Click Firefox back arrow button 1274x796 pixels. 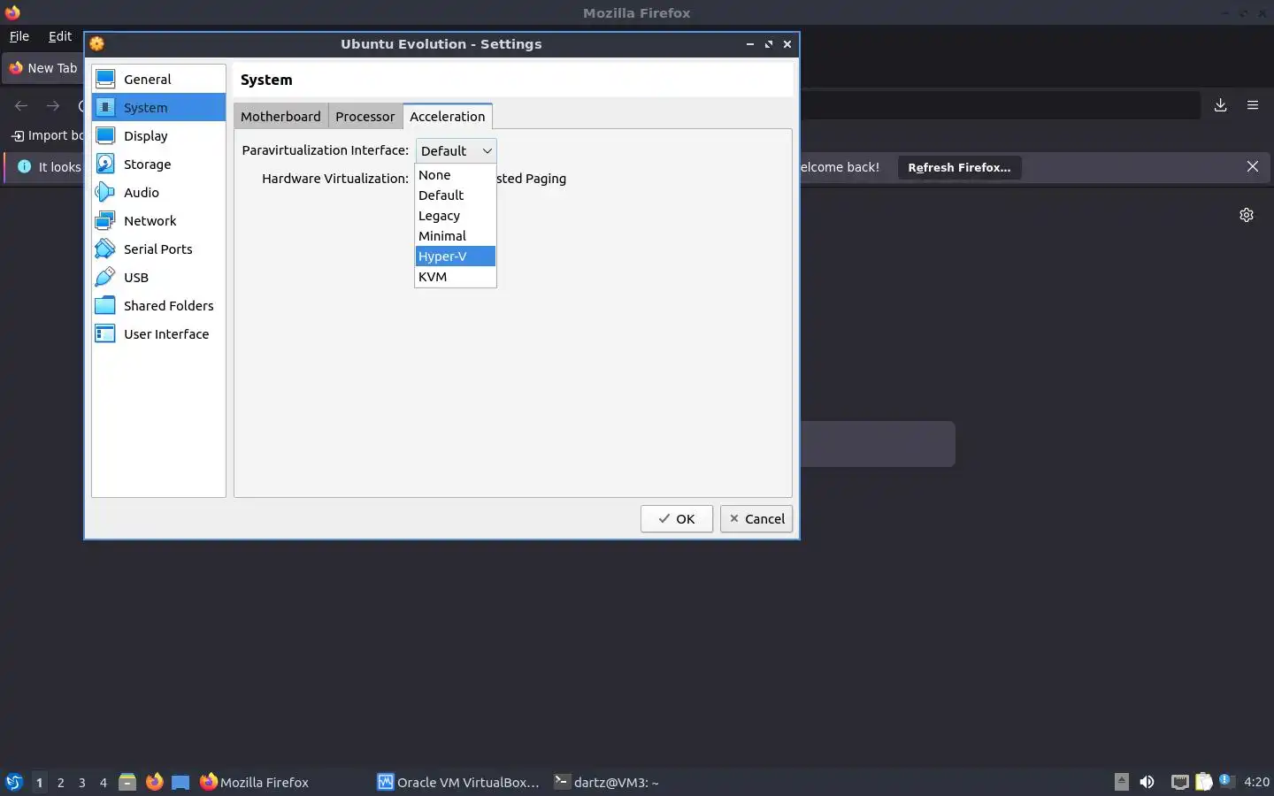click(x=21, y=106)
